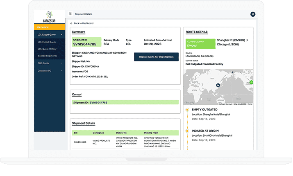Click the Empty Outgated timeline marker
Screen dimensions: 293x176
(x=188, y=110)
